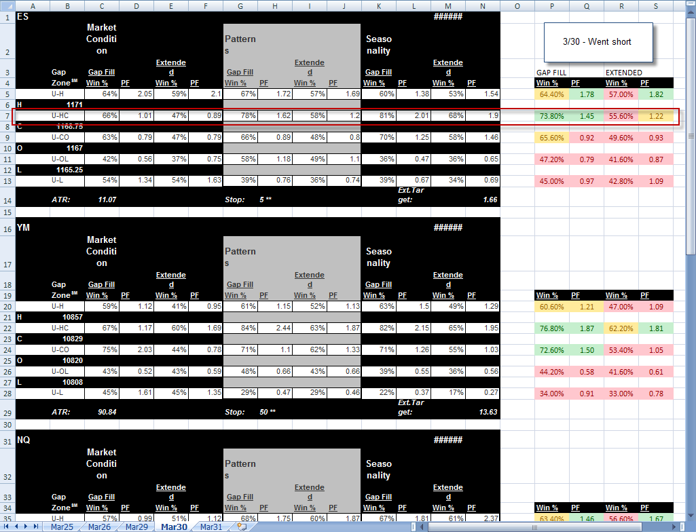Click the vertical scrollbar thumb
Image resolution: width=696 pixels, height=532 pixels.
691,136
